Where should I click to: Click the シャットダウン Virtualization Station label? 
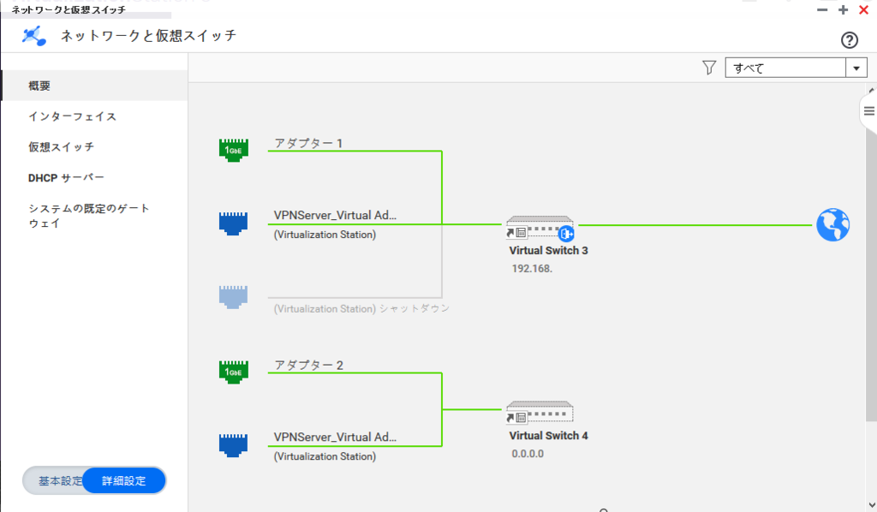[361, 308]
